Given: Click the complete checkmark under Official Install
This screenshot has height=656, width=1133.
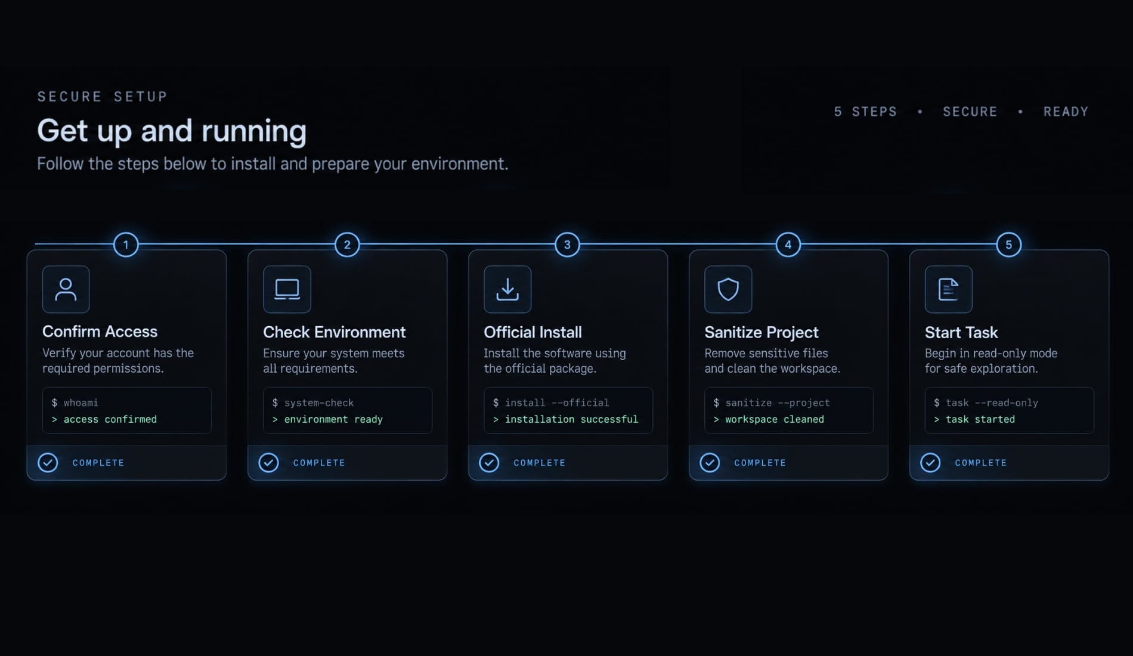Looking at the screenshot, I should coord(489,463).
